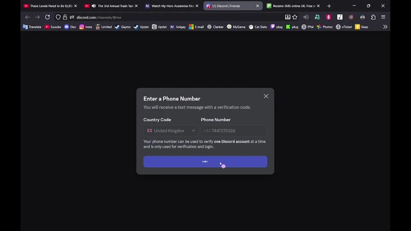Open the Anigay bookmark

pos(178,27)
